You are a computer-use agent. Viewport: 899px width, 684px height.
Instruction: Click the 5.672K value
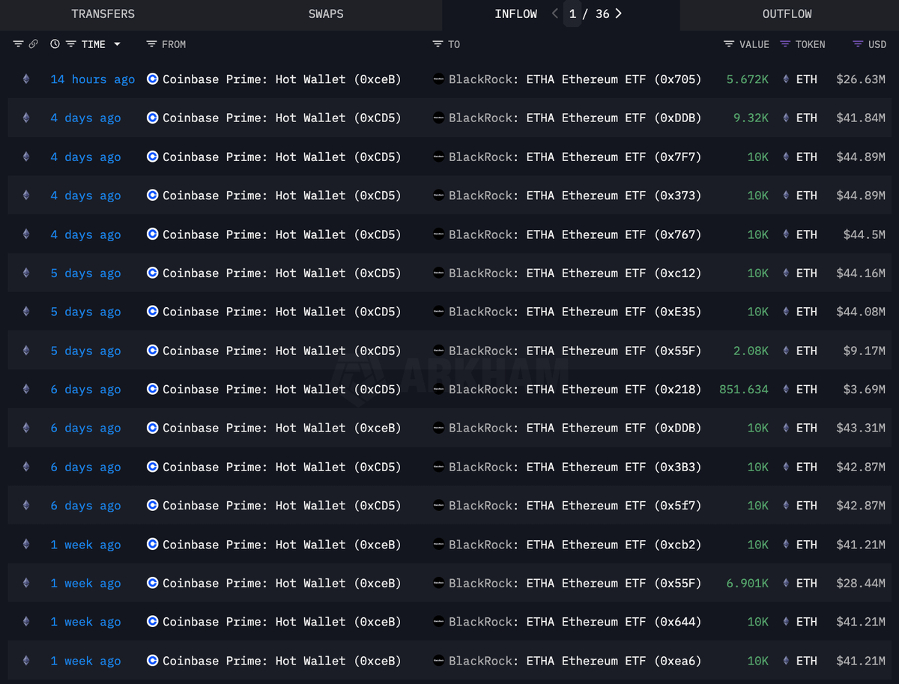click(748, 79)
